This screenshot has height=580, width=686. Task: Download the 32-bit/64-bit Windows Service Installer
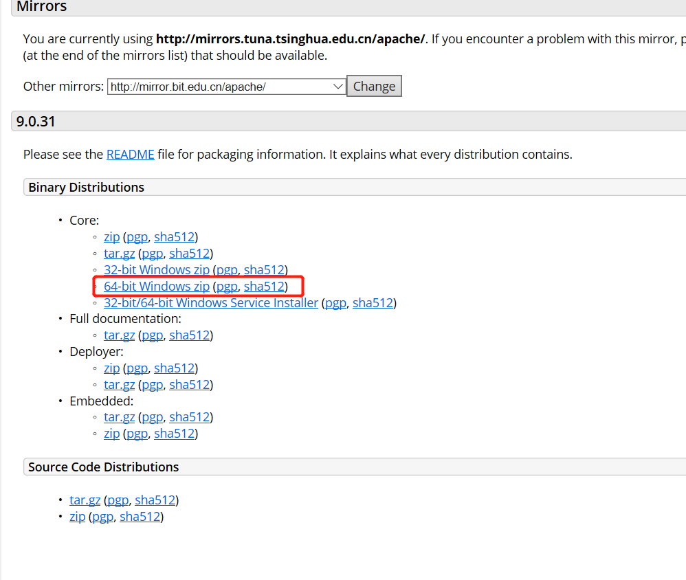coord(211,303)
